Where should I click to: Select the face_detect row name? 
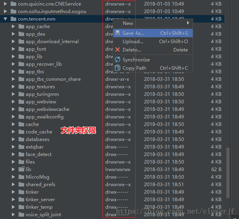tap(38, 154)
